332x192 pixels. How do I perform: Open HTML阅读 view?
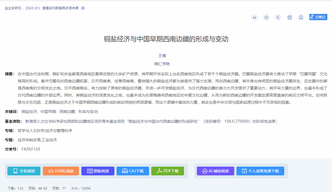coord(61,171)
